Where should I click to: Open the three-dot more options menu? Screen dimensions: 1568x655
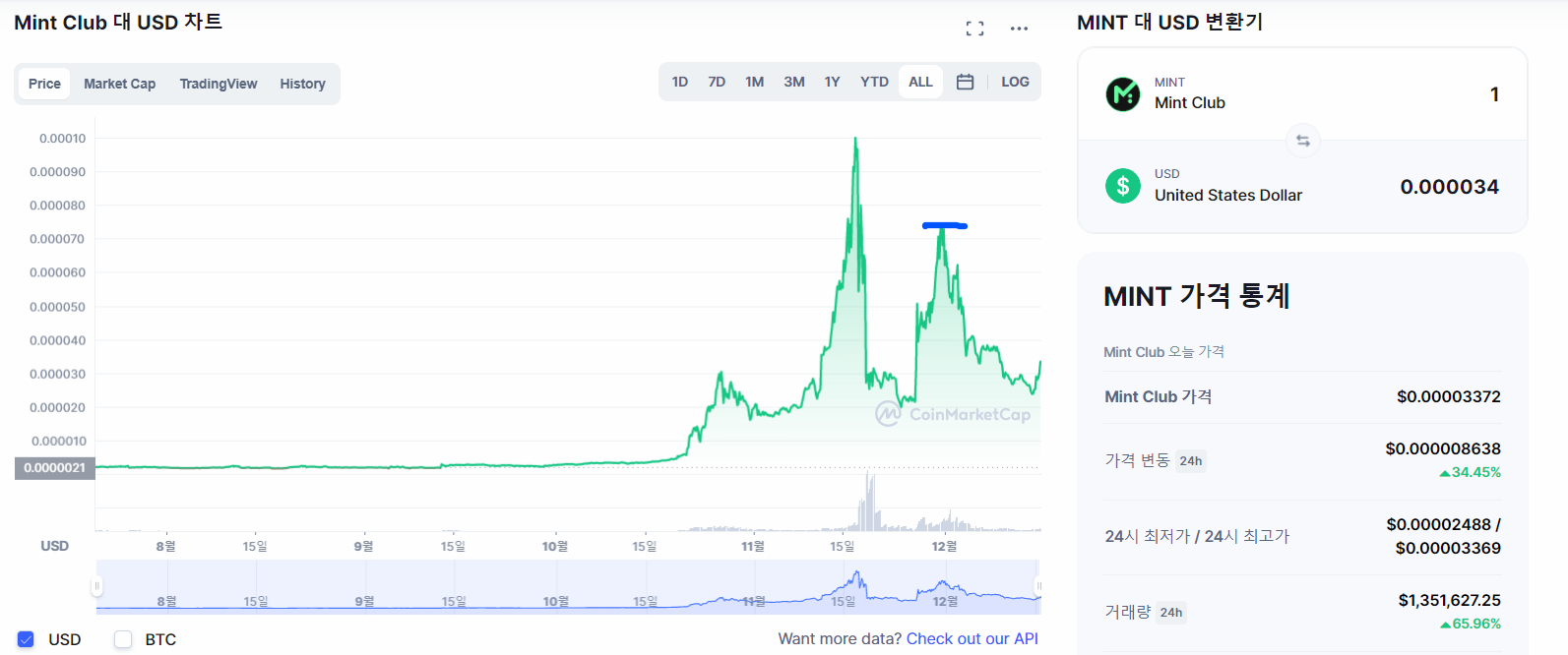(1019, 29)
